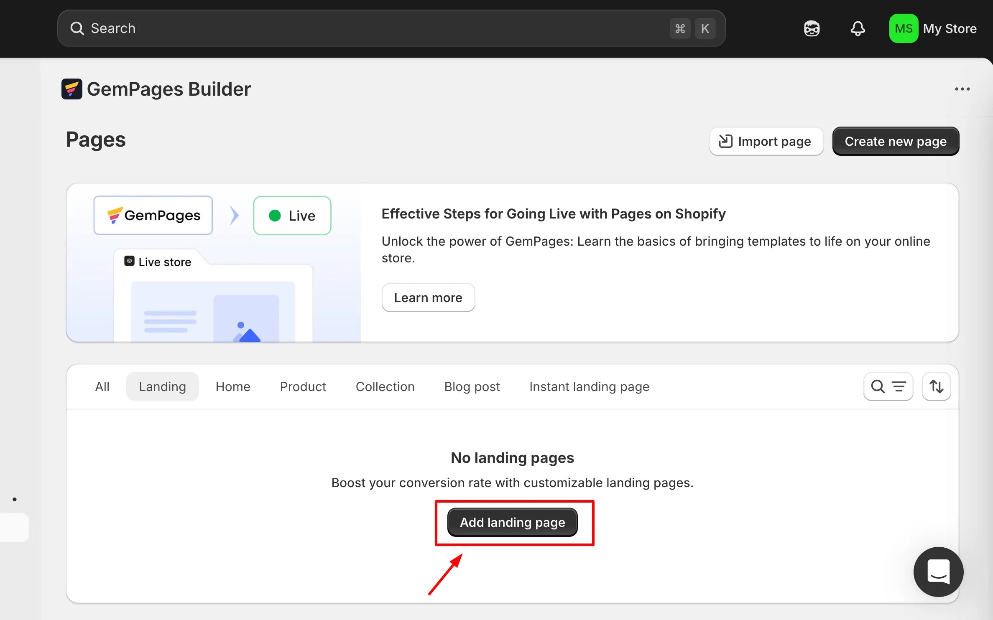Open the Instant landing page tab

[589, 386]
